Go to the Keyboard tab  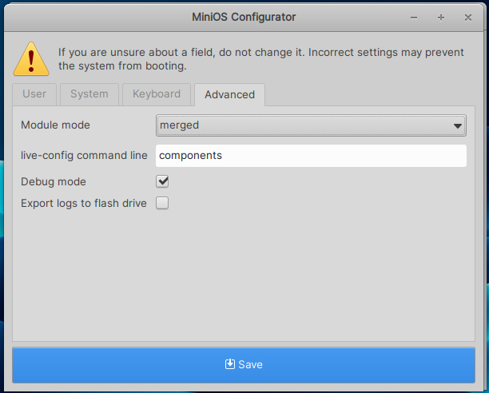[x=157, y=94]
